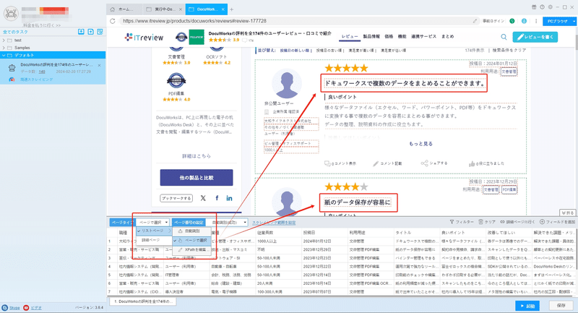Click the 詳細はこちら link
This screenshot has width=578, height=313.
[197, 156]
